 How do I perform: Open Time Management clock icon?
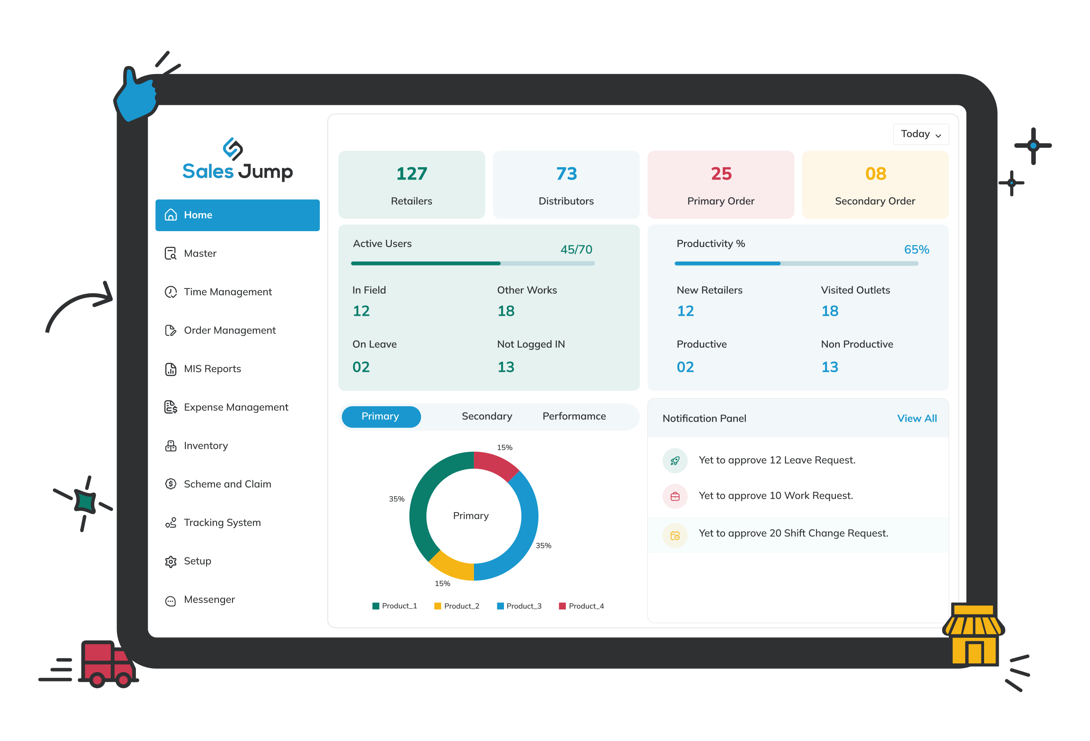coord(171,292)
